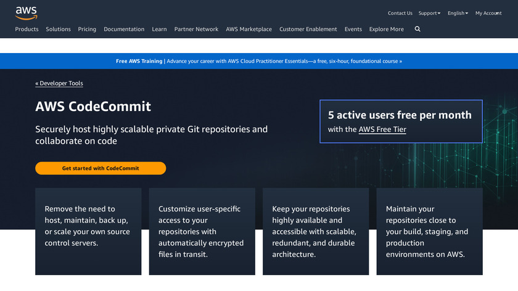The height and width of the screenshot is (291, 518).
Task: Go to Pricing in navigation
Action: (87, 29)
